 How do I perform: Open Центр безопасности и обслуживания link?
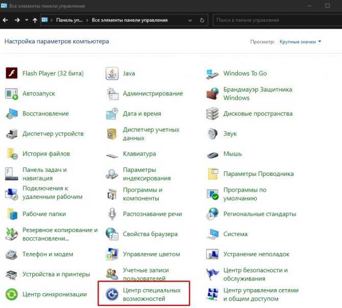coord(255,274)
